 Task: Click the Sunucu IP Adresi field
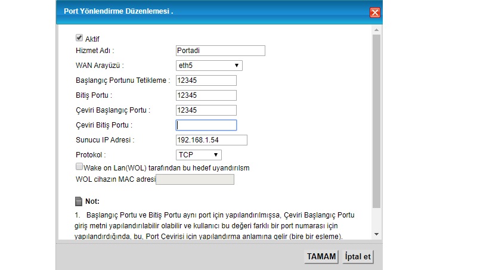212,140
